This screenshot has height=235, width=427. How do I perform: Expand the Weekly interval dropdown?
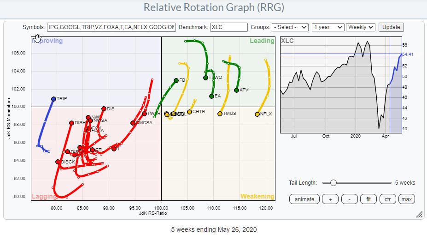(361, 27)
